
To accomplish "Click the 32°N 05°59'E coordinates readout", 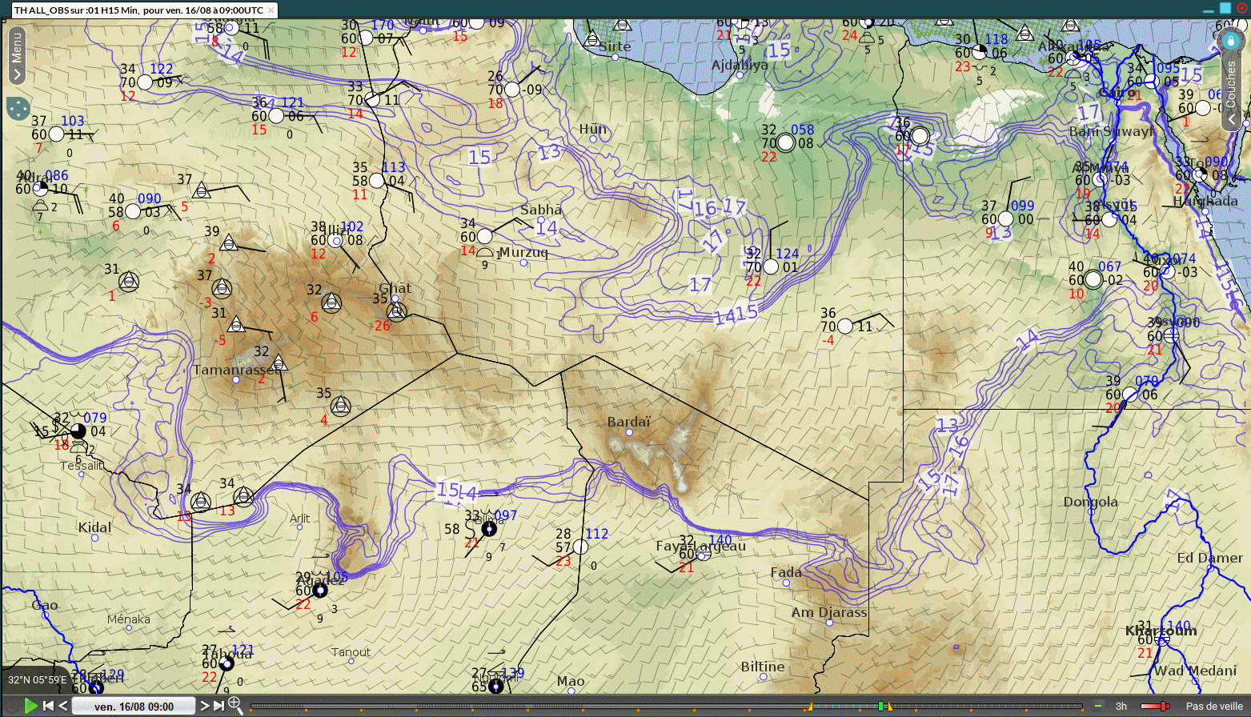I will (38, 680).
